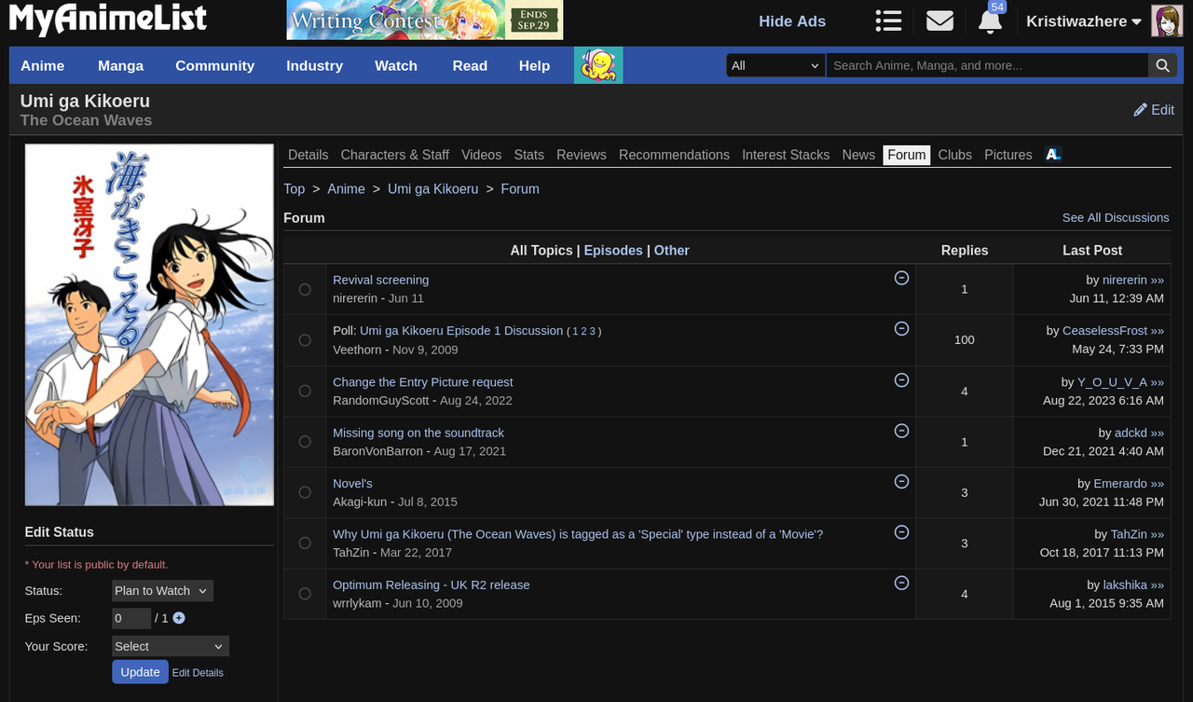Open notifications bell icon

990,21
